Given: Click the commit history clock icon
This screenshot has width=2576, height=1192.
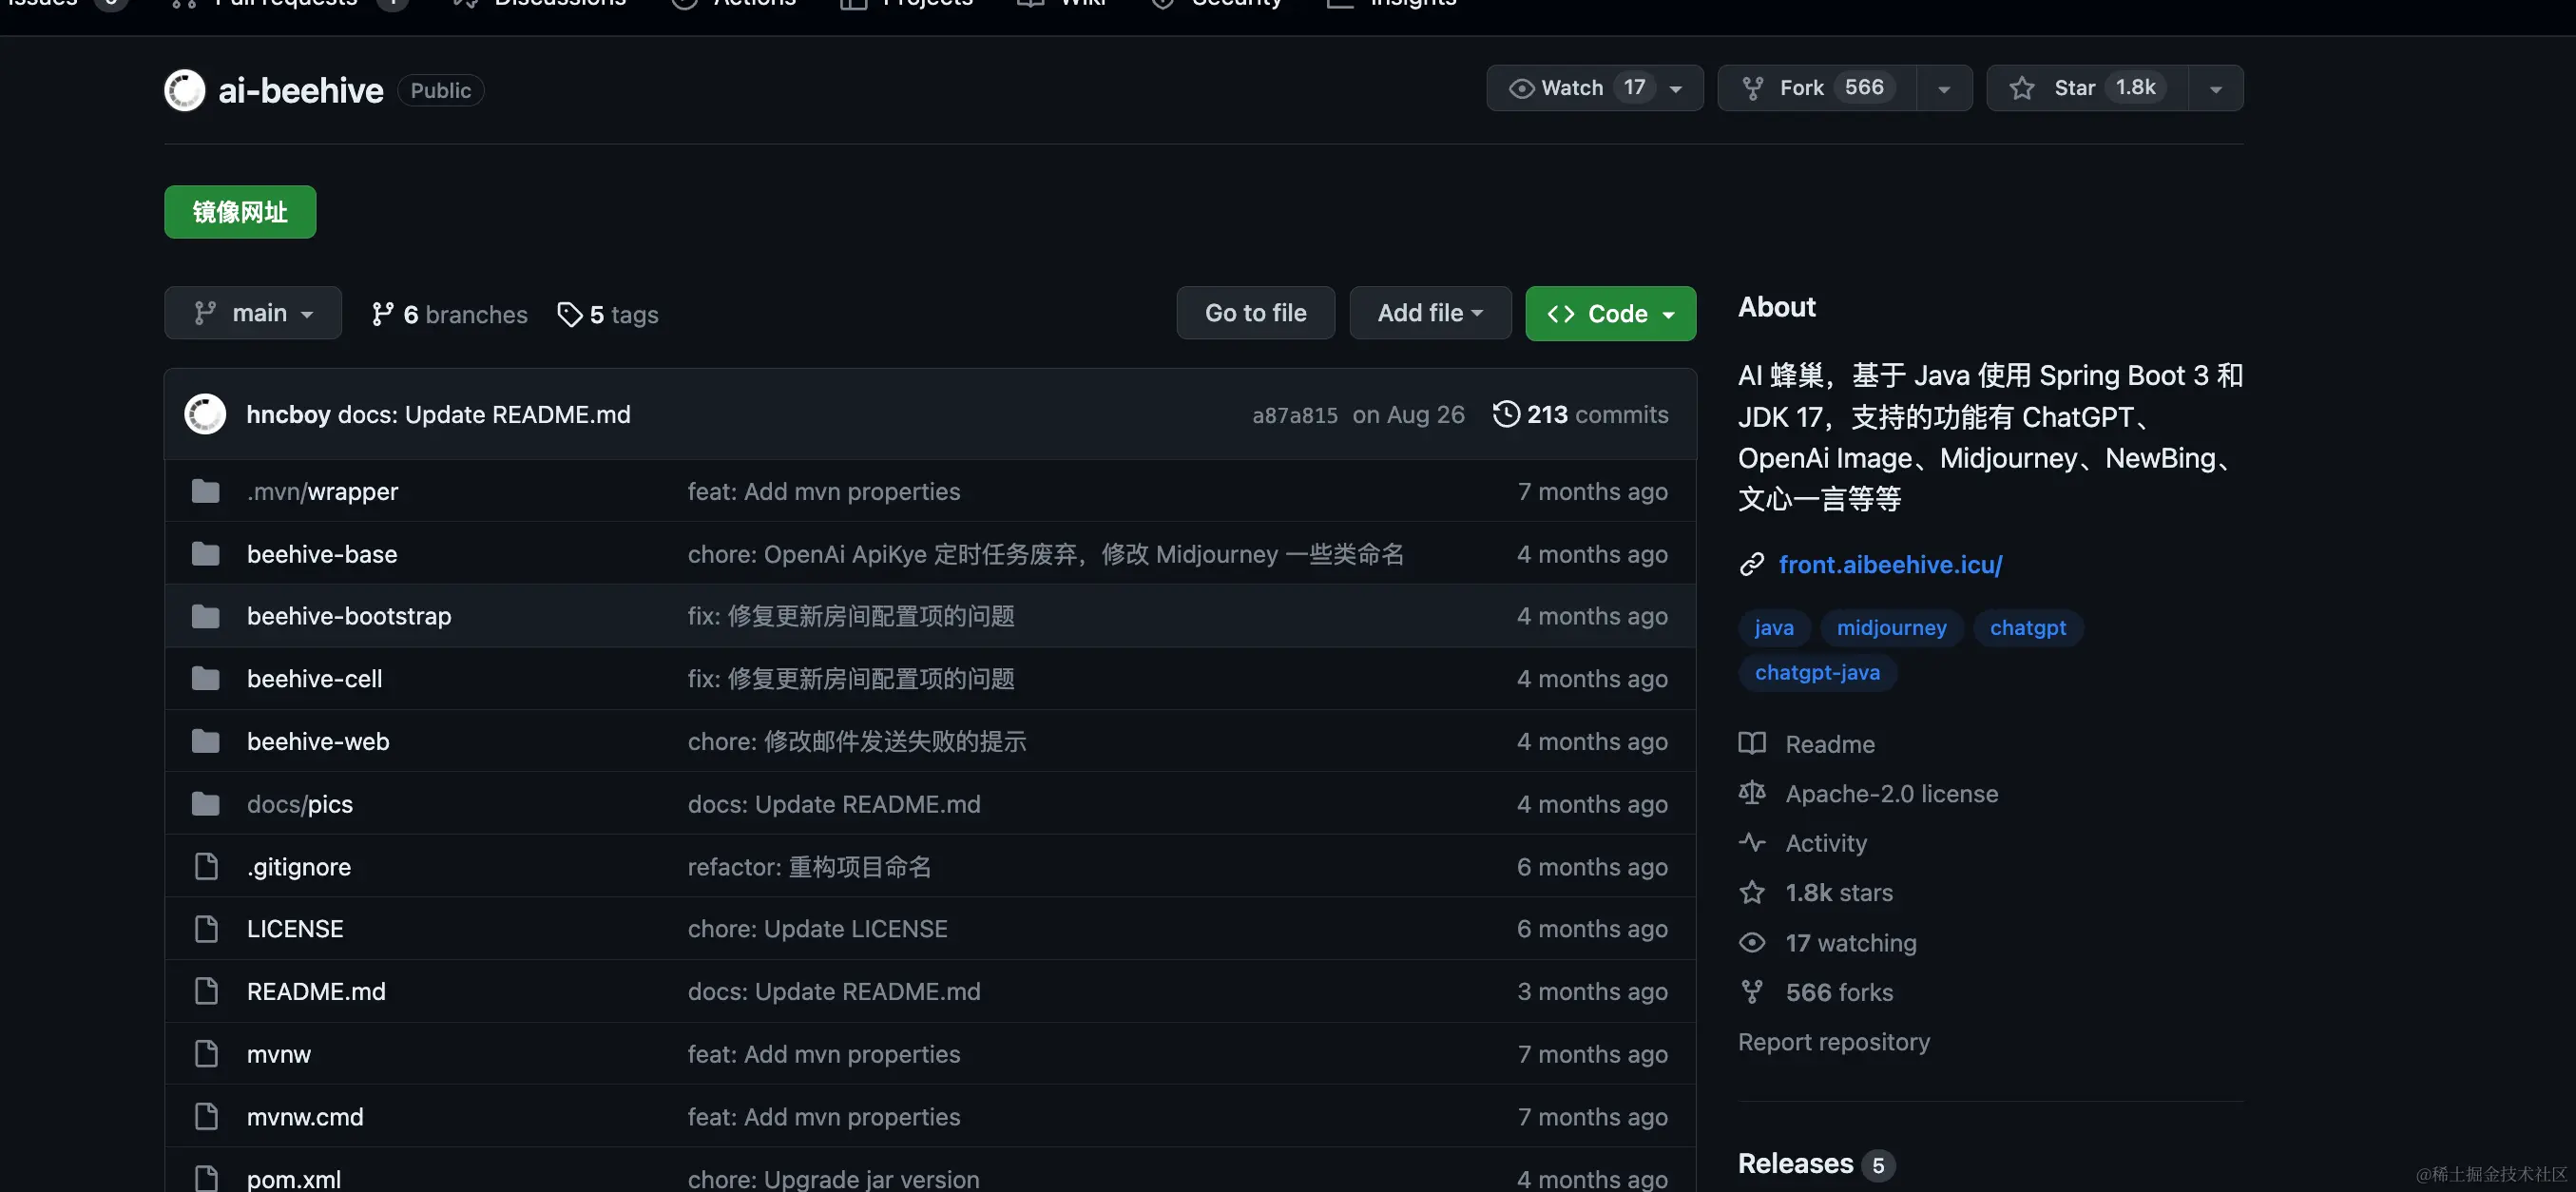Looking at the screenshot, I should [x=1505, y=414].
